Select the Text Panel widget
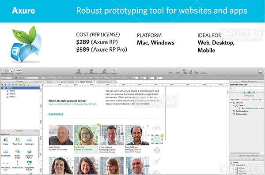 [17, 141]
